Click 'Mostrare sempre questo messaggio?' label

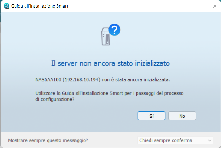click(x=48, y=140)
